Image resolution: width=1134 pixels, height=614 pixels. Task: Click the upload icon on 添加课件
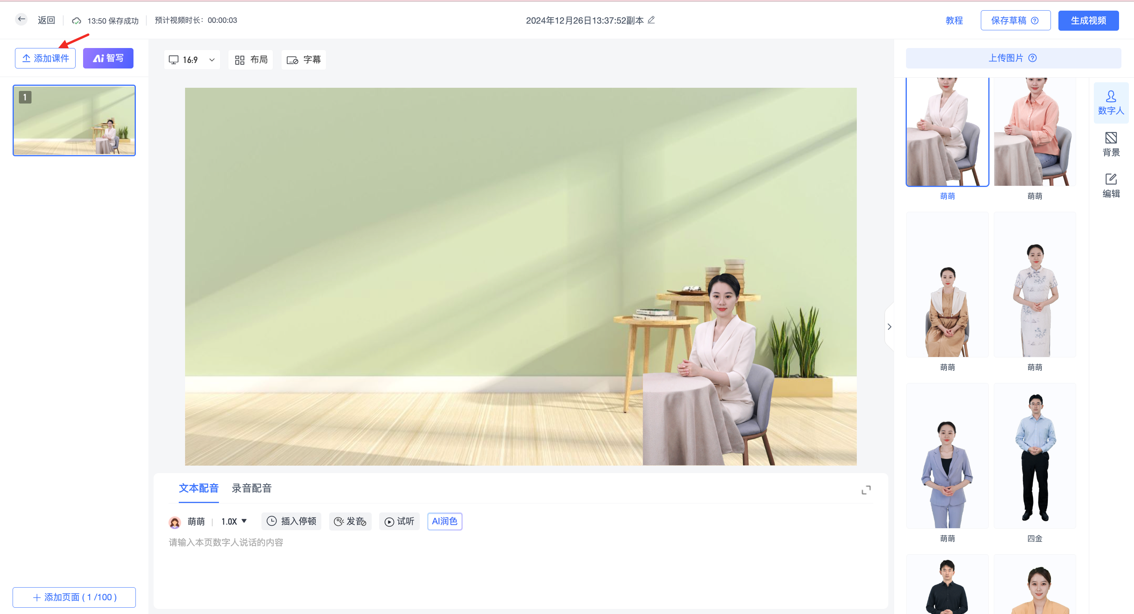pyautogui.click(x=26, y=58)
